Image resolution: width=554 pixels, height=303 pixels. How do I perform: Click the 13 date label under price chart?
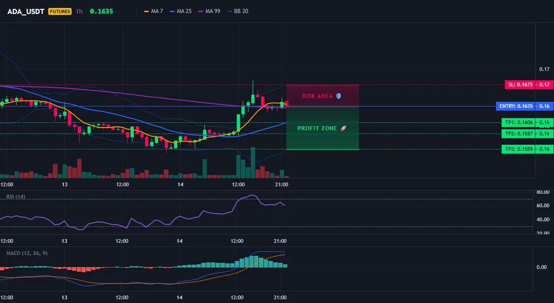(65, 184)
